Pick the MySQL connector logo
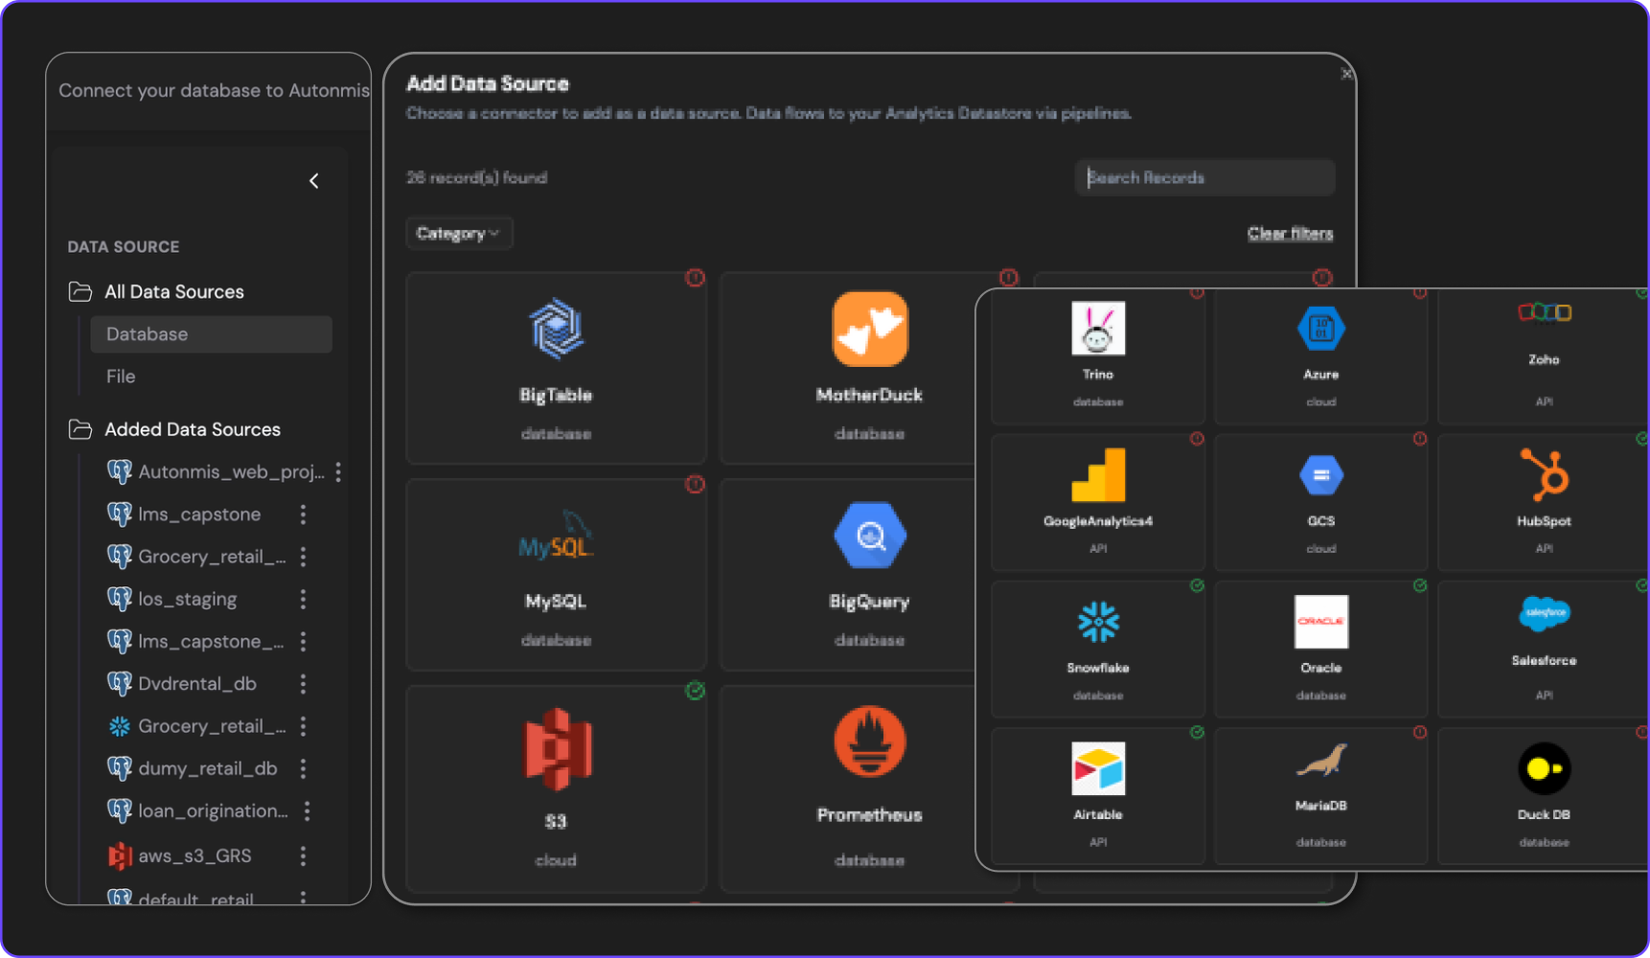This screenshot has width=1650, height=958. click(556, 537)
